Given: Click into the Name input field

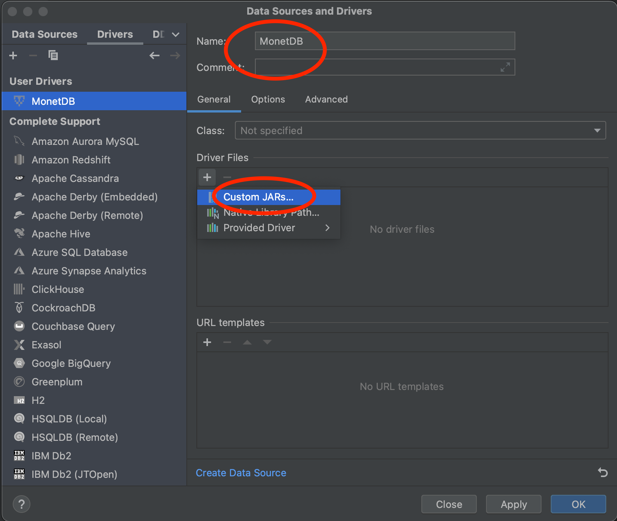Looking at the screenshot, I should coord(384,41).
